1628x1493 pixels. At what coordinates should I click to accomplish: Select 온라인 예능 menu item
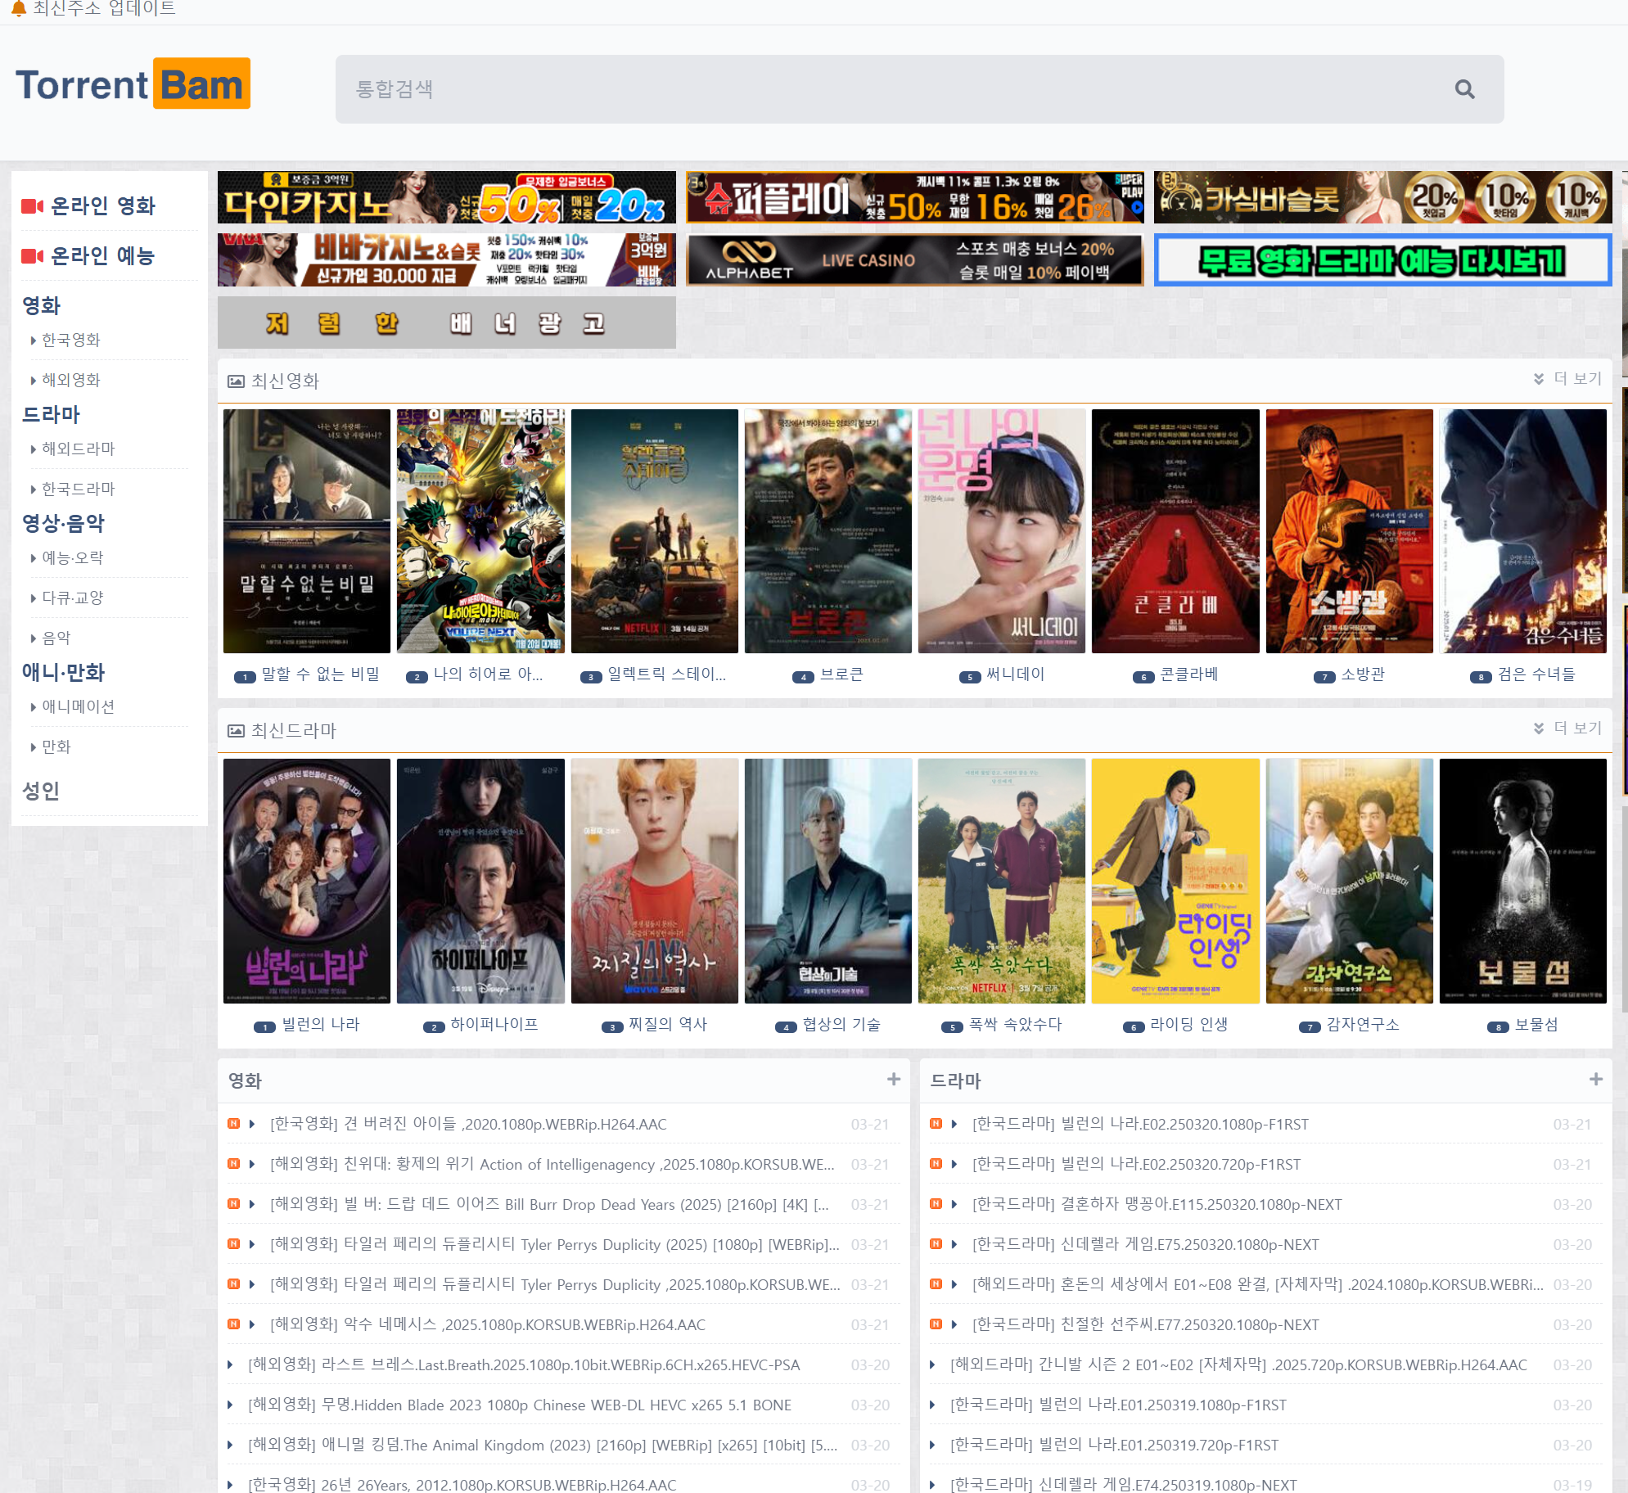(x=102, y=256)
